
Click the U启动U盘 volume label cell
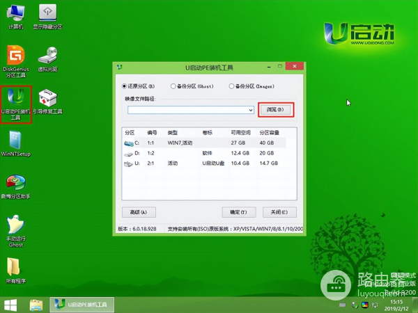pyautogui.click(x=213, y=163)
